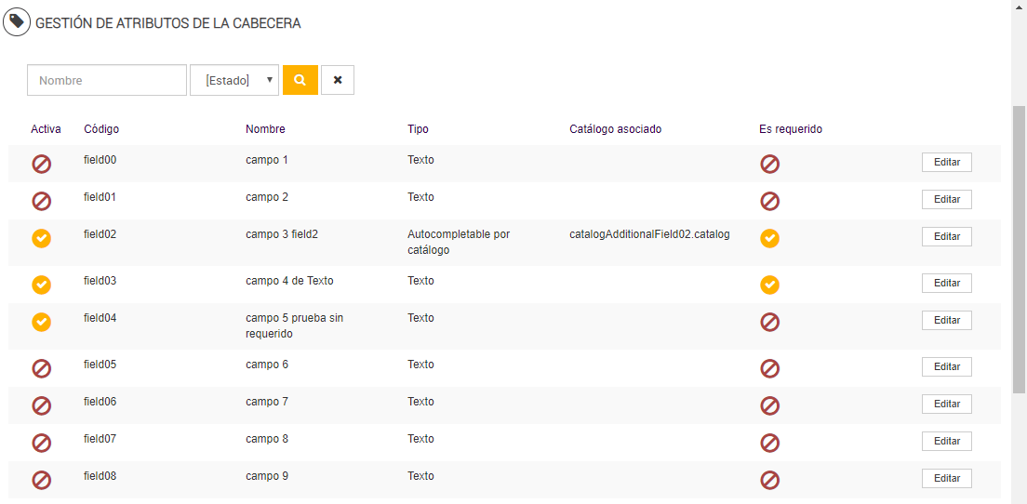Click the Nombre column header
This screenshot has width=1027, height=504.
point(265,129)
